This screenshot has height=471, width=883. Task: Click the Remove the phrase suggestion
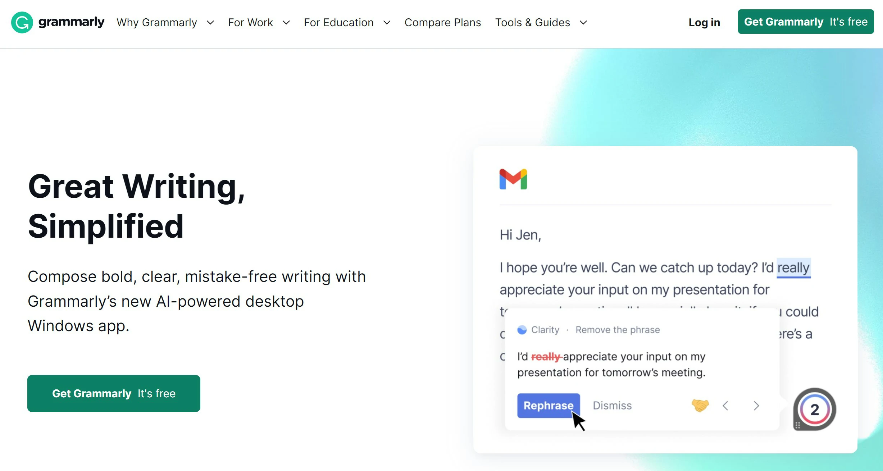point(617,329)
